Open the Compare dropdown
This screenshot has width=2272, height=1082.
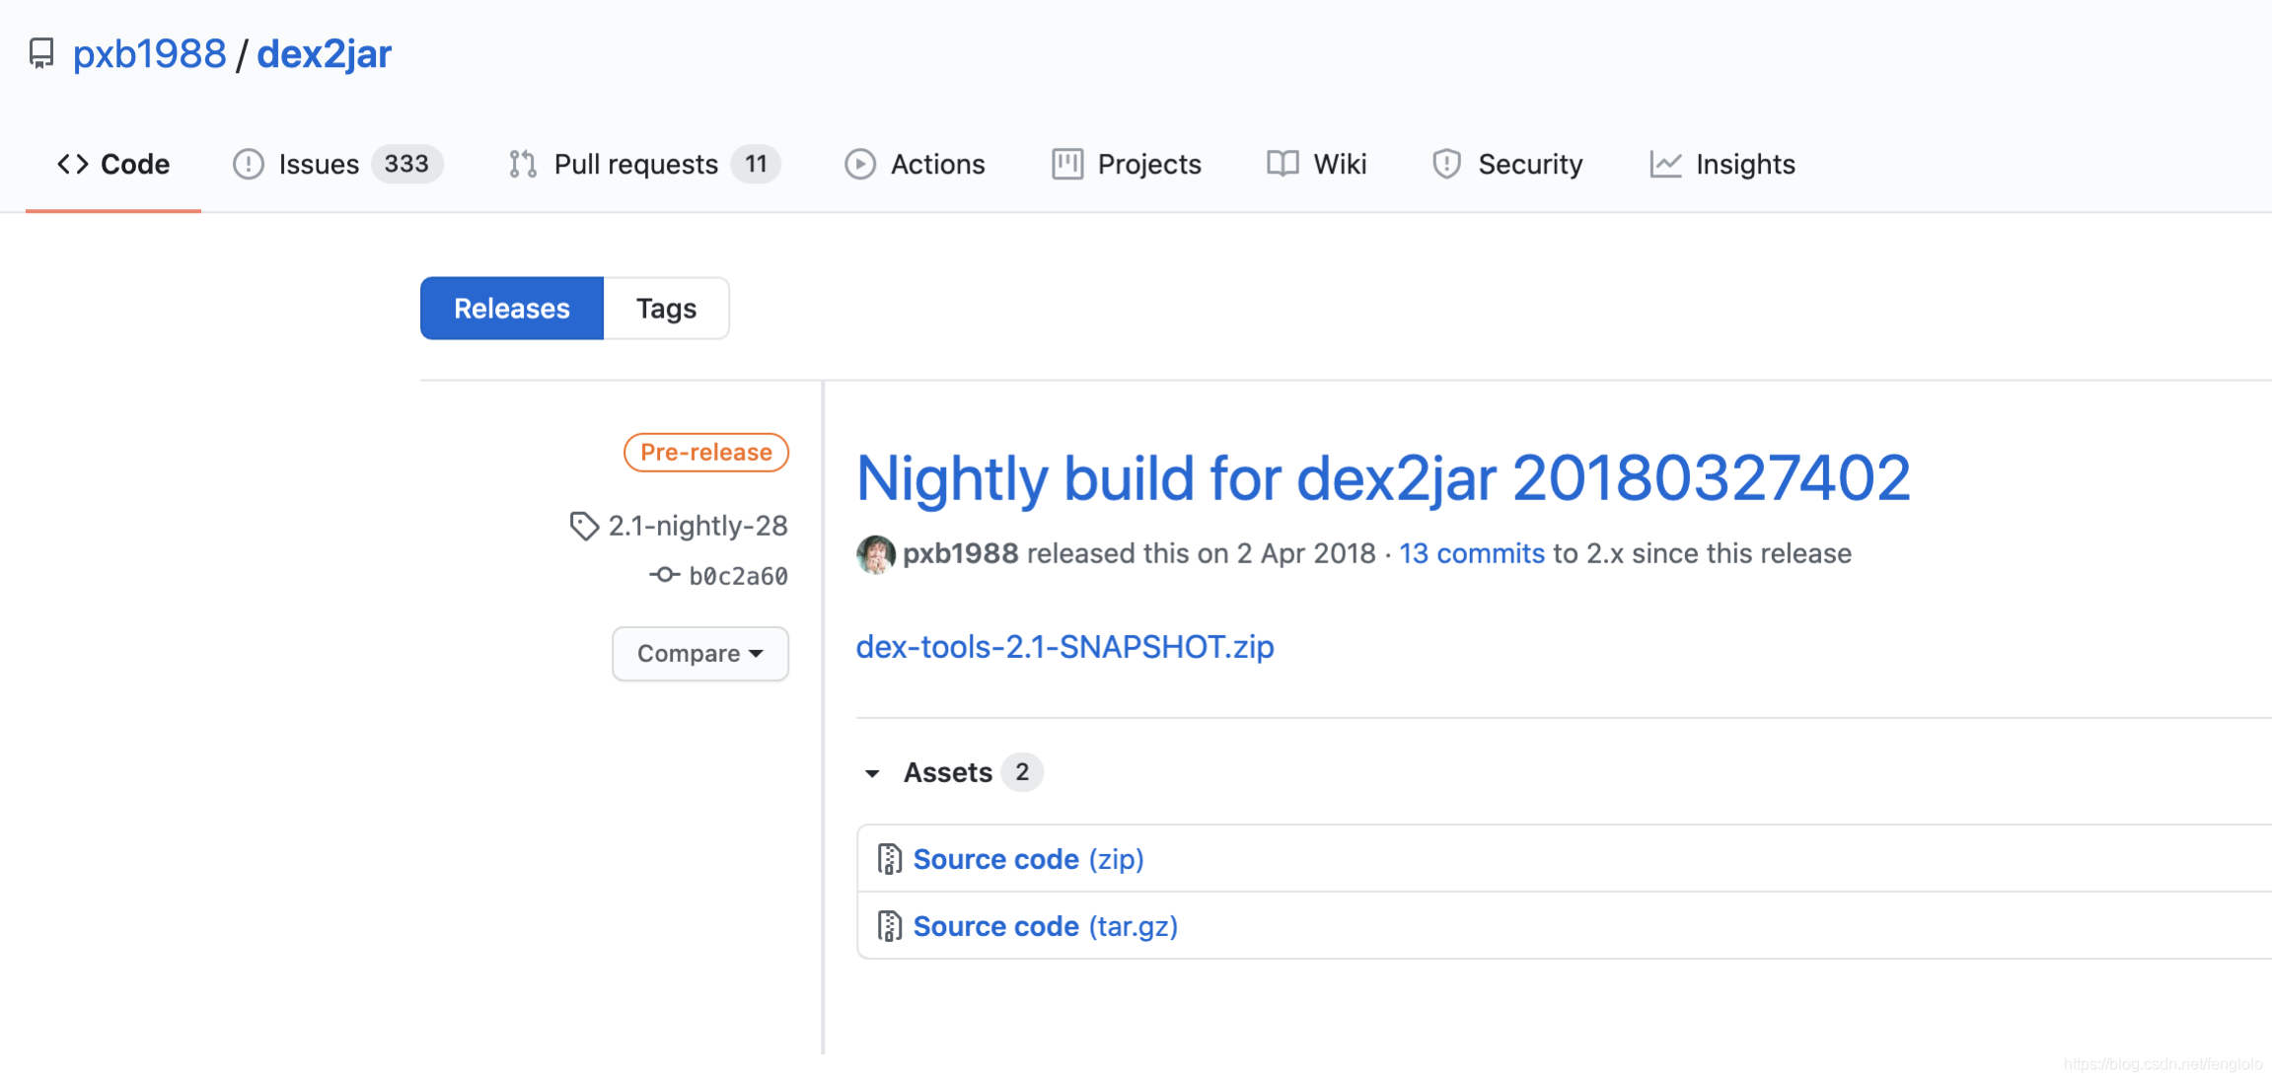(699, 653)
